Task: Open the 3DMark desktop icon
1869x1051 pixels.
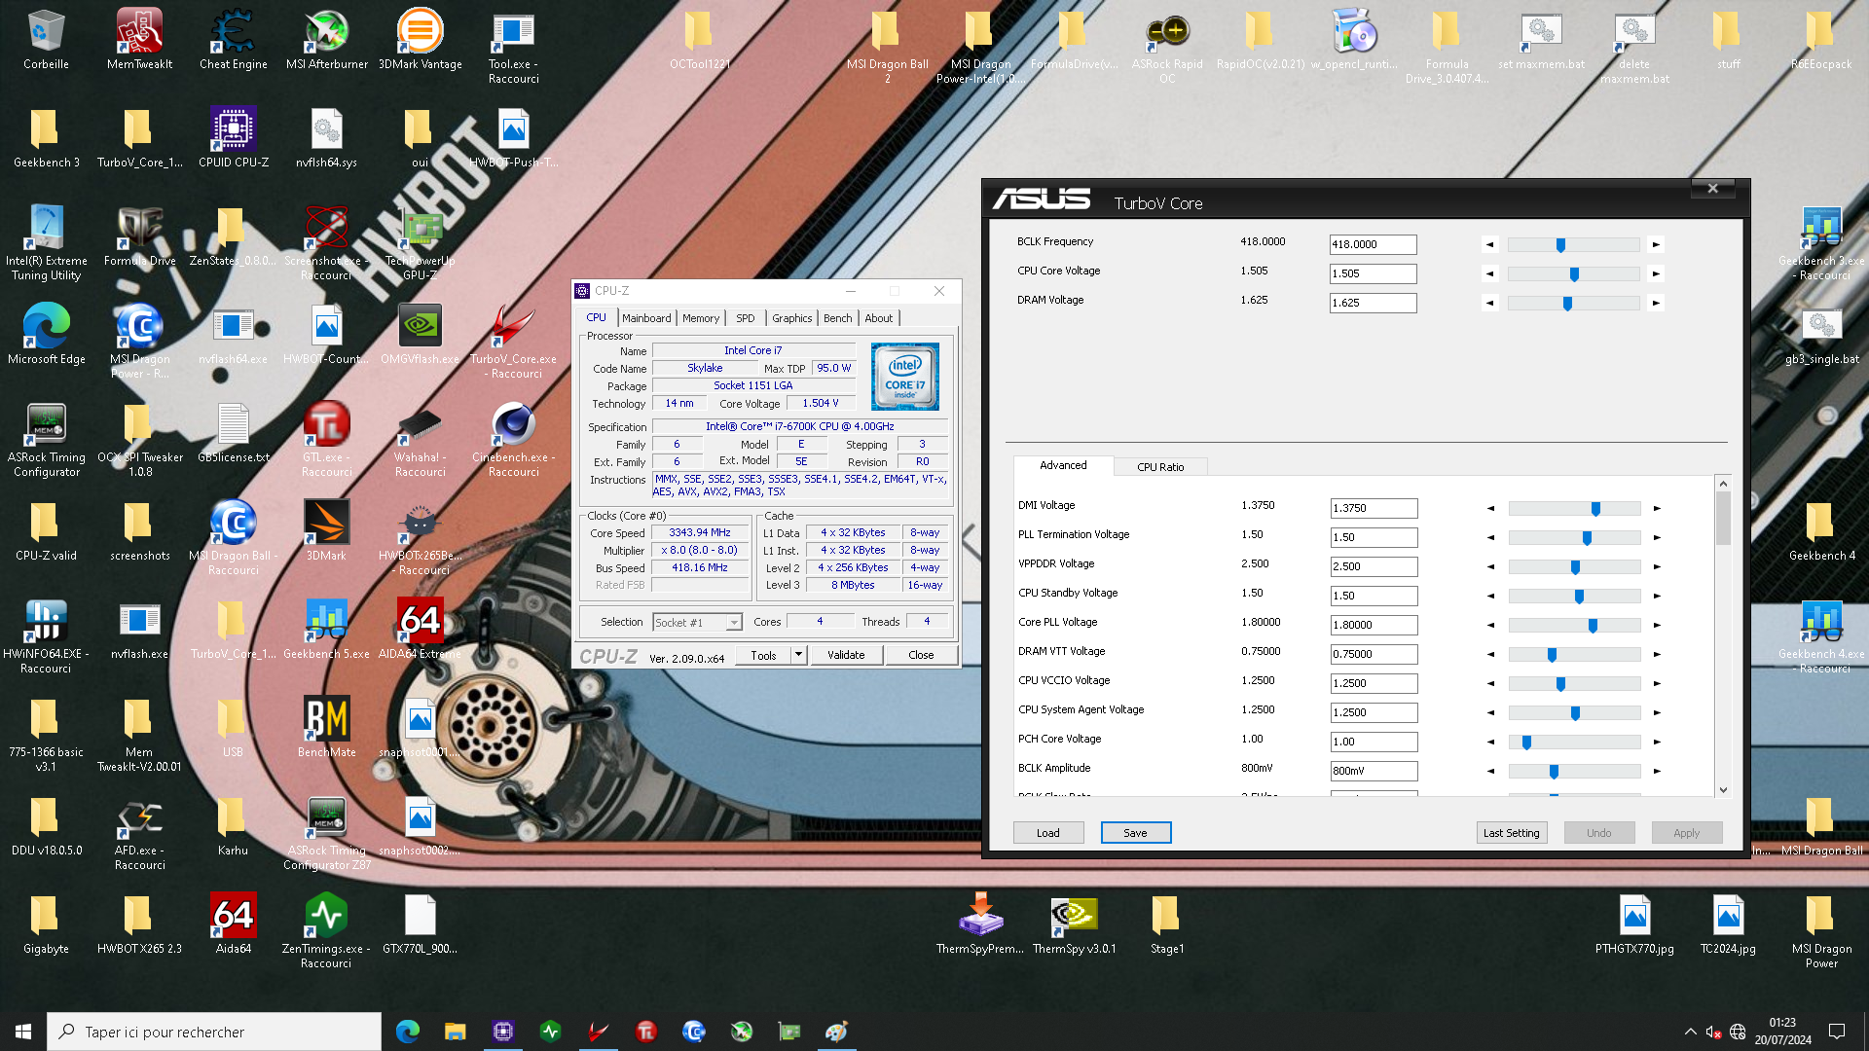Action: pos(326,530)
